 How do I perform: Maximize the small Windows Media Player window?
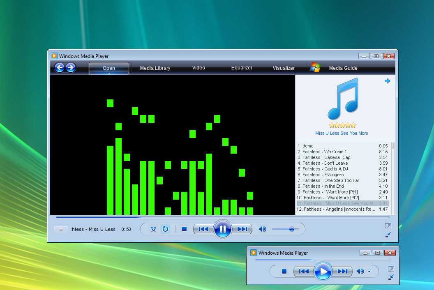(377, 253)
